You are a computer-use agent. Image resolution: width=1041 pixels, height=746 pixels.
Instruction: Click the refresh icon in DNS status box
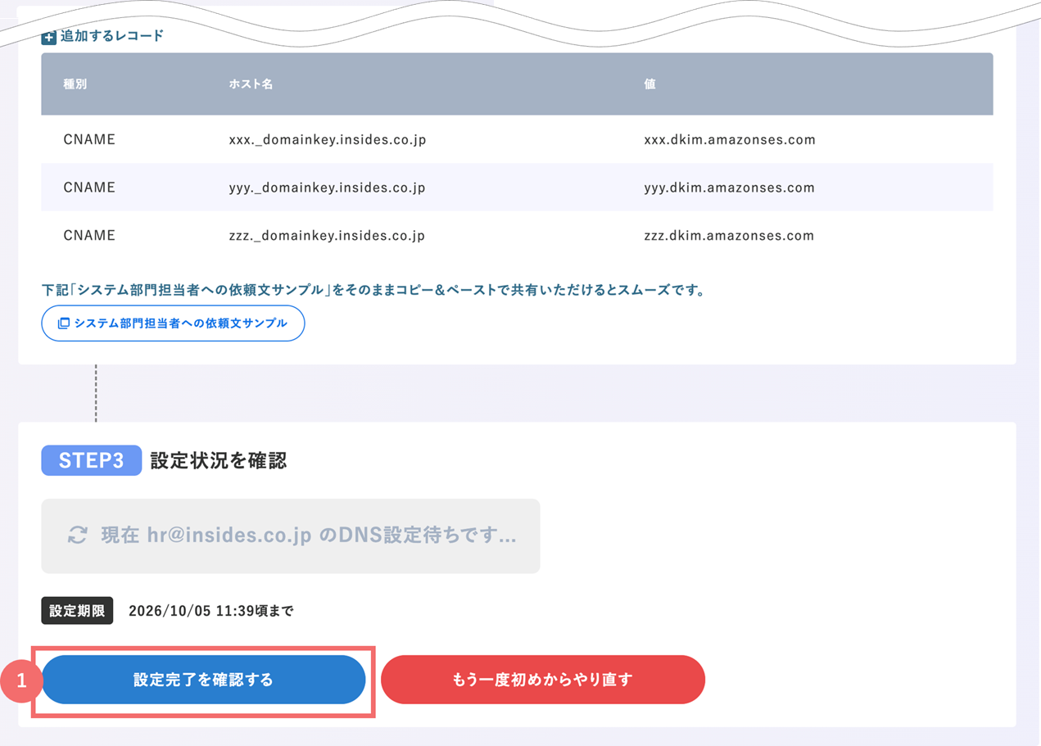78,536
